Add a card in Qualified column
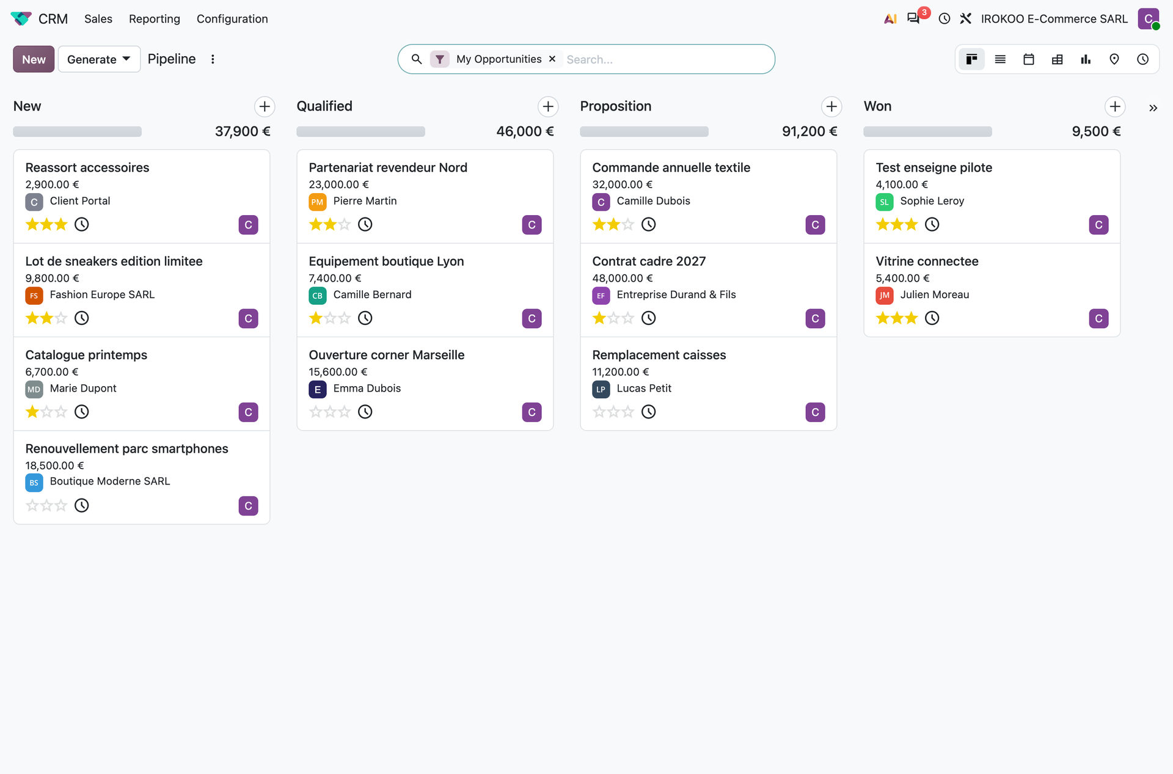Viewport: 1173px width, 774px height. click(x=548, y=106)
